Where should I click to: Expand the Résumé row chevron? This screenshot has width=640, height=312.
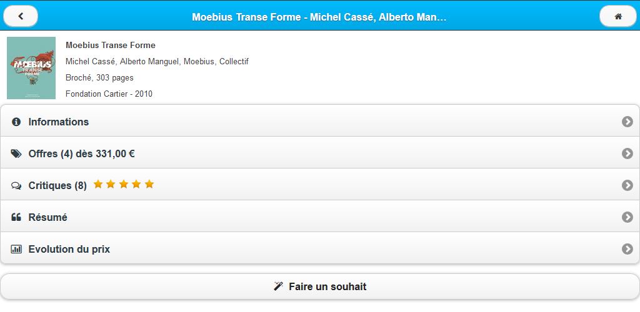[627, 217]
